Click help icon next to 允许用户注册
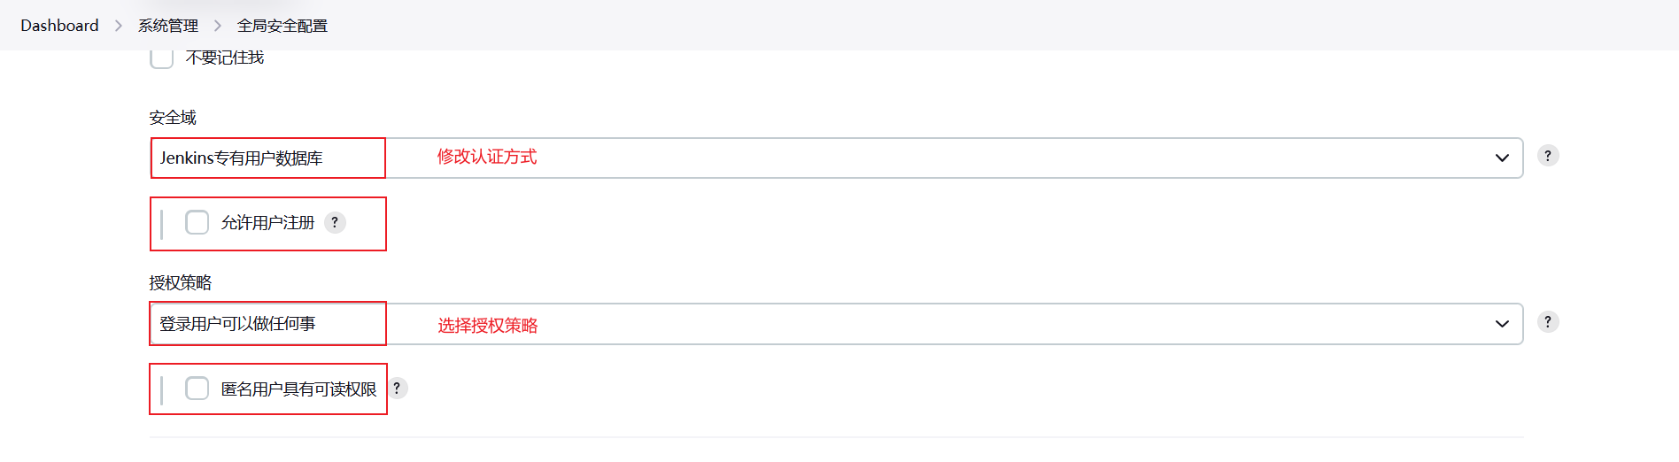This screenshot has height=462, width=1679. coord(335,222)
